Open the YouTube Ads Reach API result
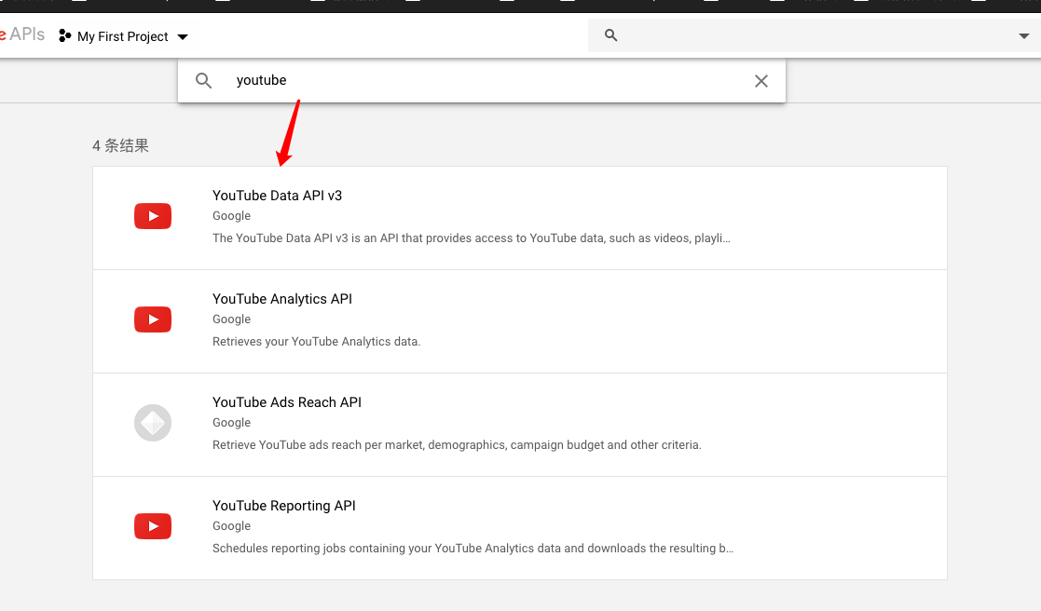This screenshot has height=611, width=1041. 520,426
